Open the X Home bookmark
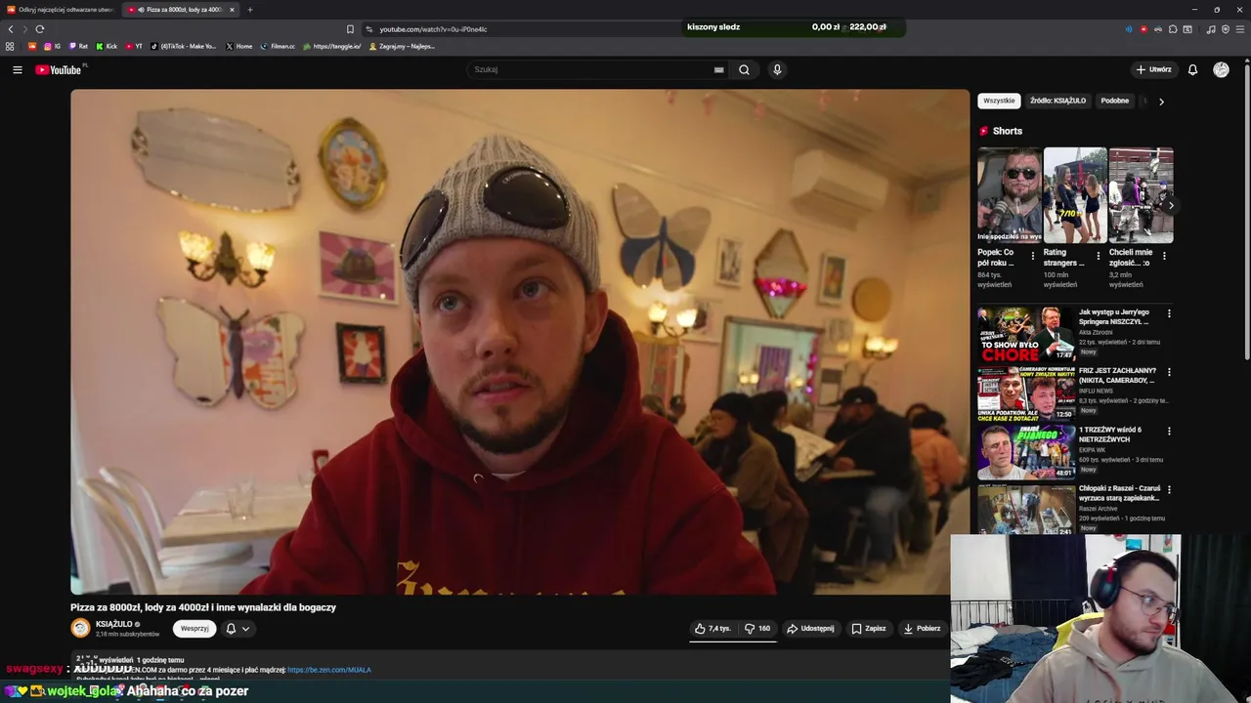Screen dimensions: 1251x703 [238, 46]
